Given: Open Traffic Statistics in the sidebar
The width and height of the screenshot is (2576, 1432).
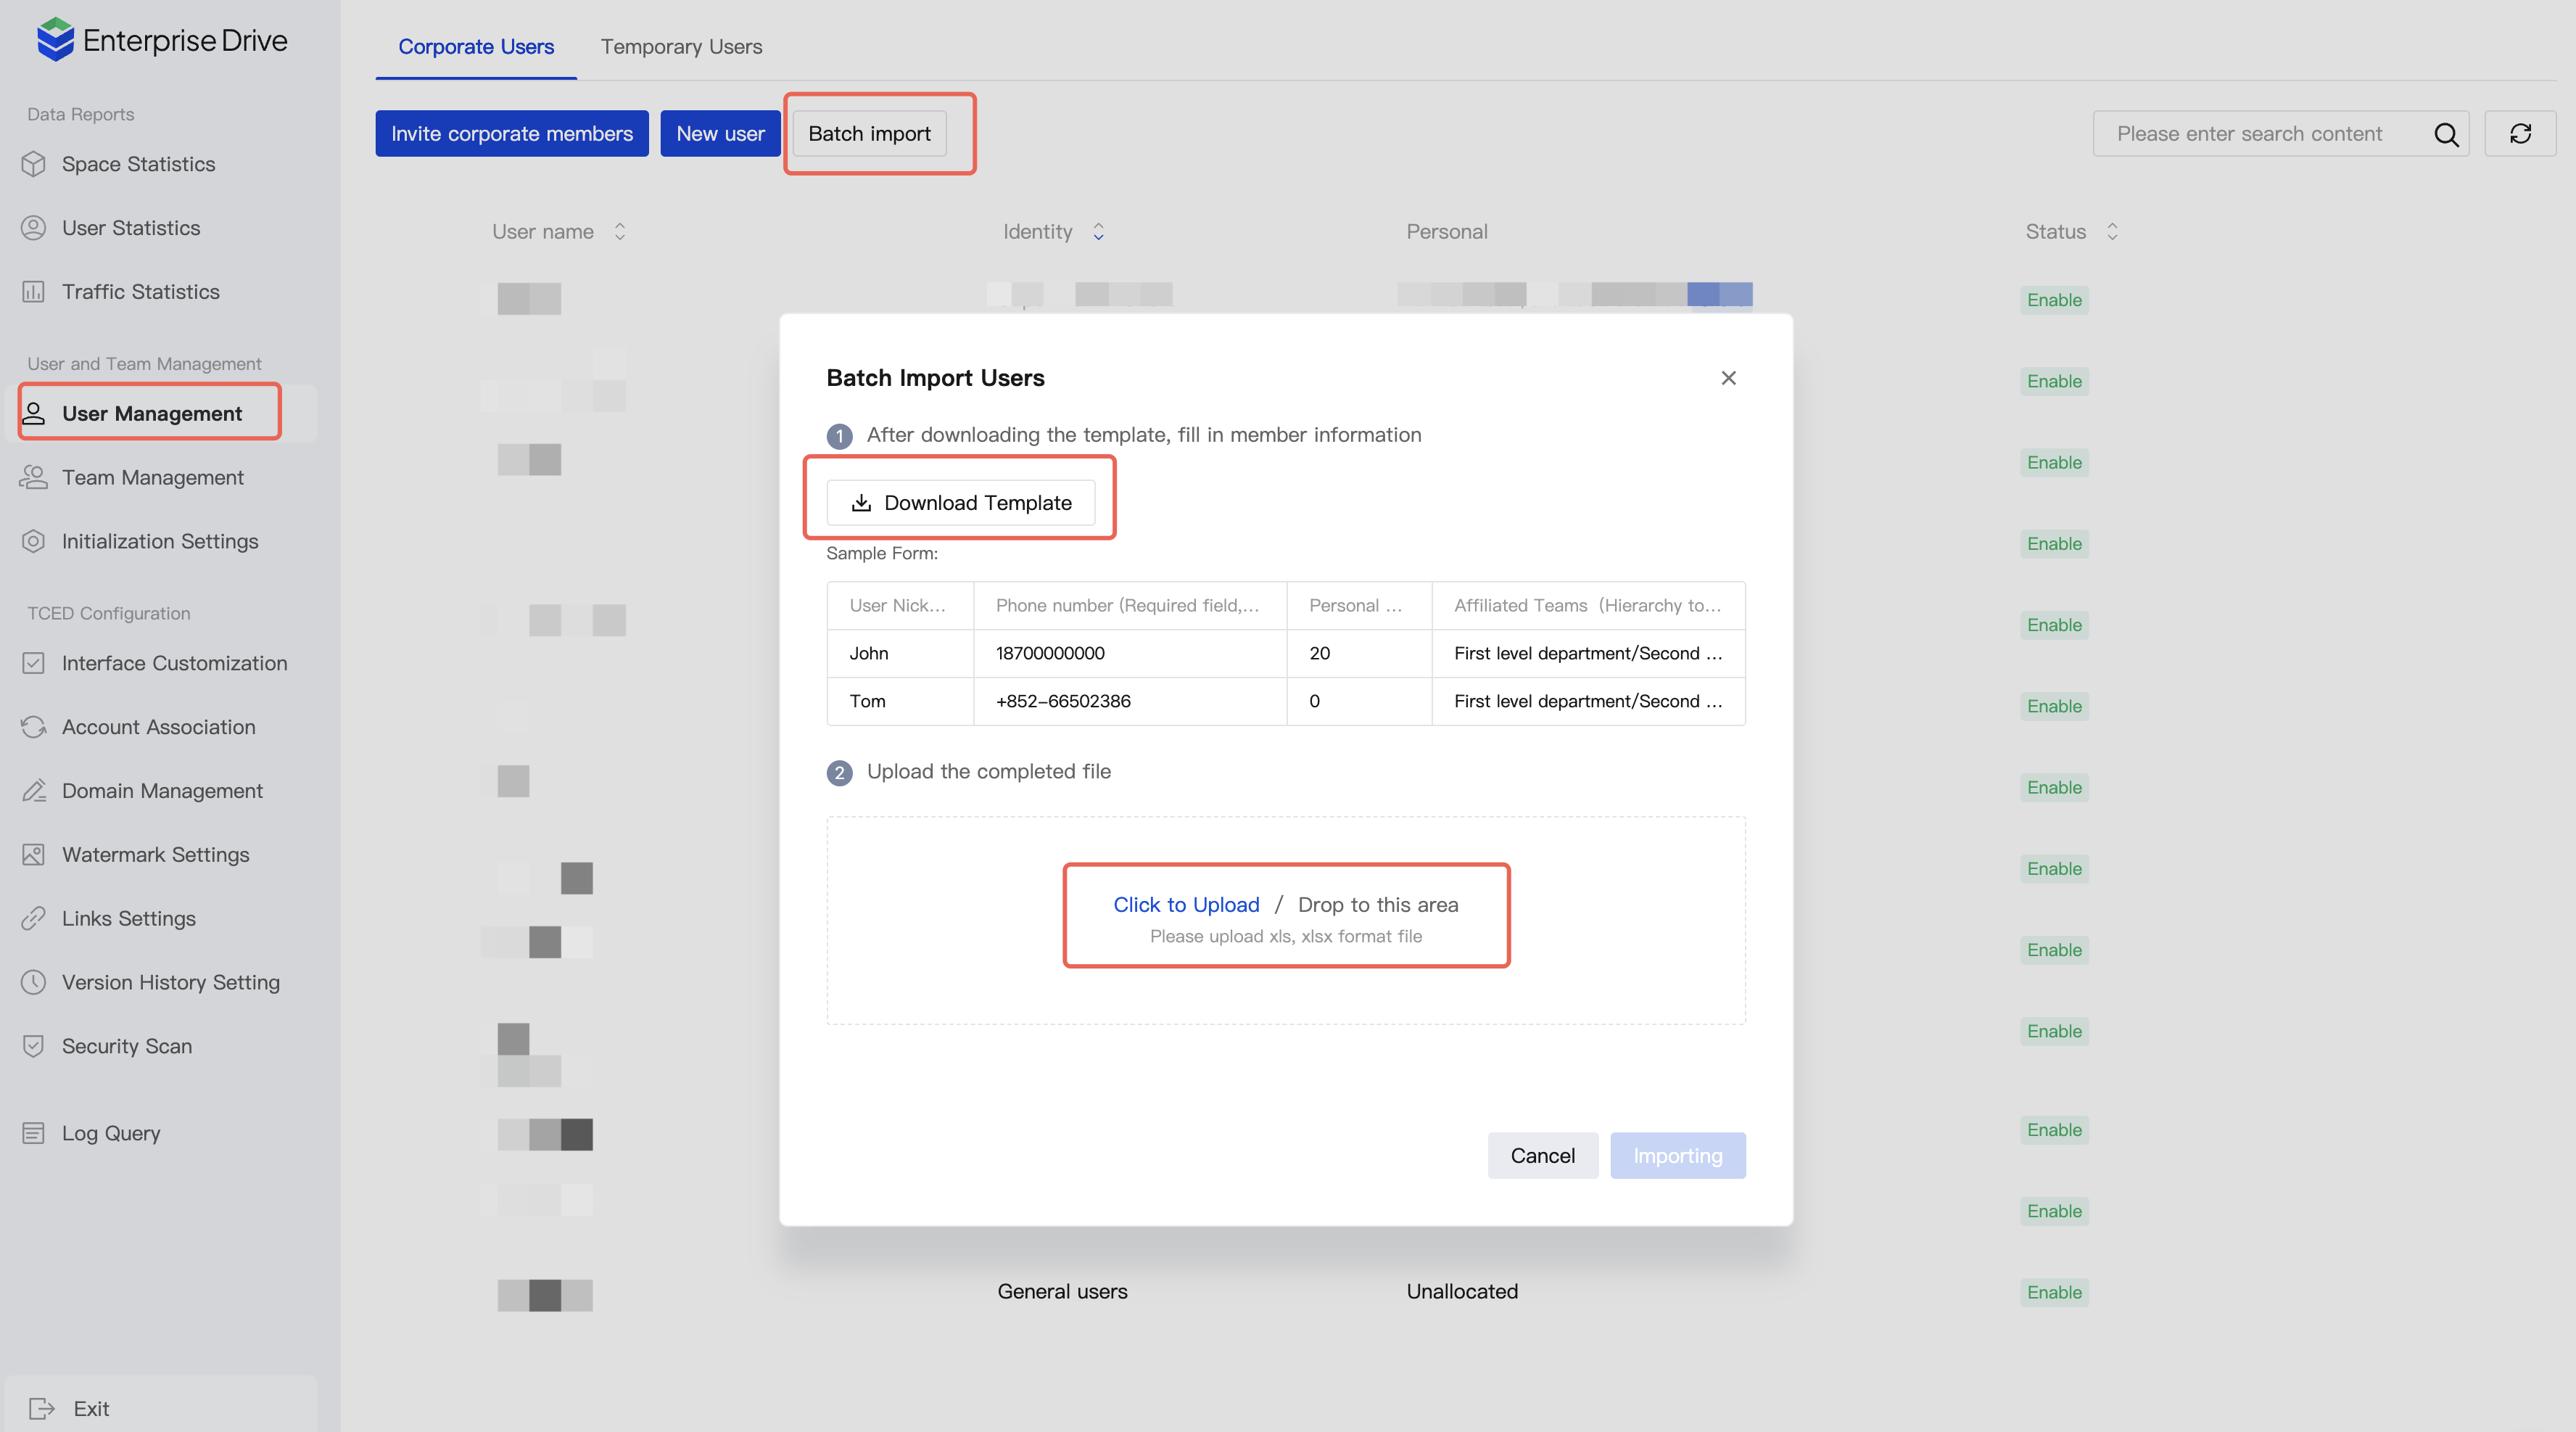Looking at the screenshot, I should coord(140,292).
